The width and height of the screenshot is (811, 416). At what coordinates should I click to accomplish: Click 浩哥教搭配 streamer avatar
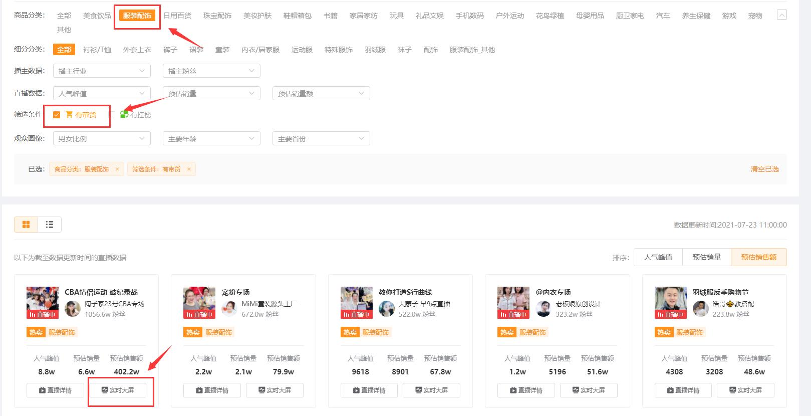(701, 309)
